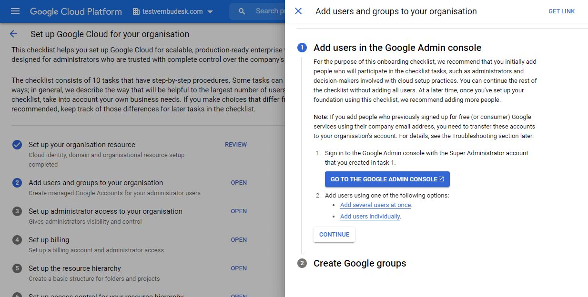This screenshot has width=588, height=297.
Task: Click the number 2 badge in the checklist
Action: [17, 183]
